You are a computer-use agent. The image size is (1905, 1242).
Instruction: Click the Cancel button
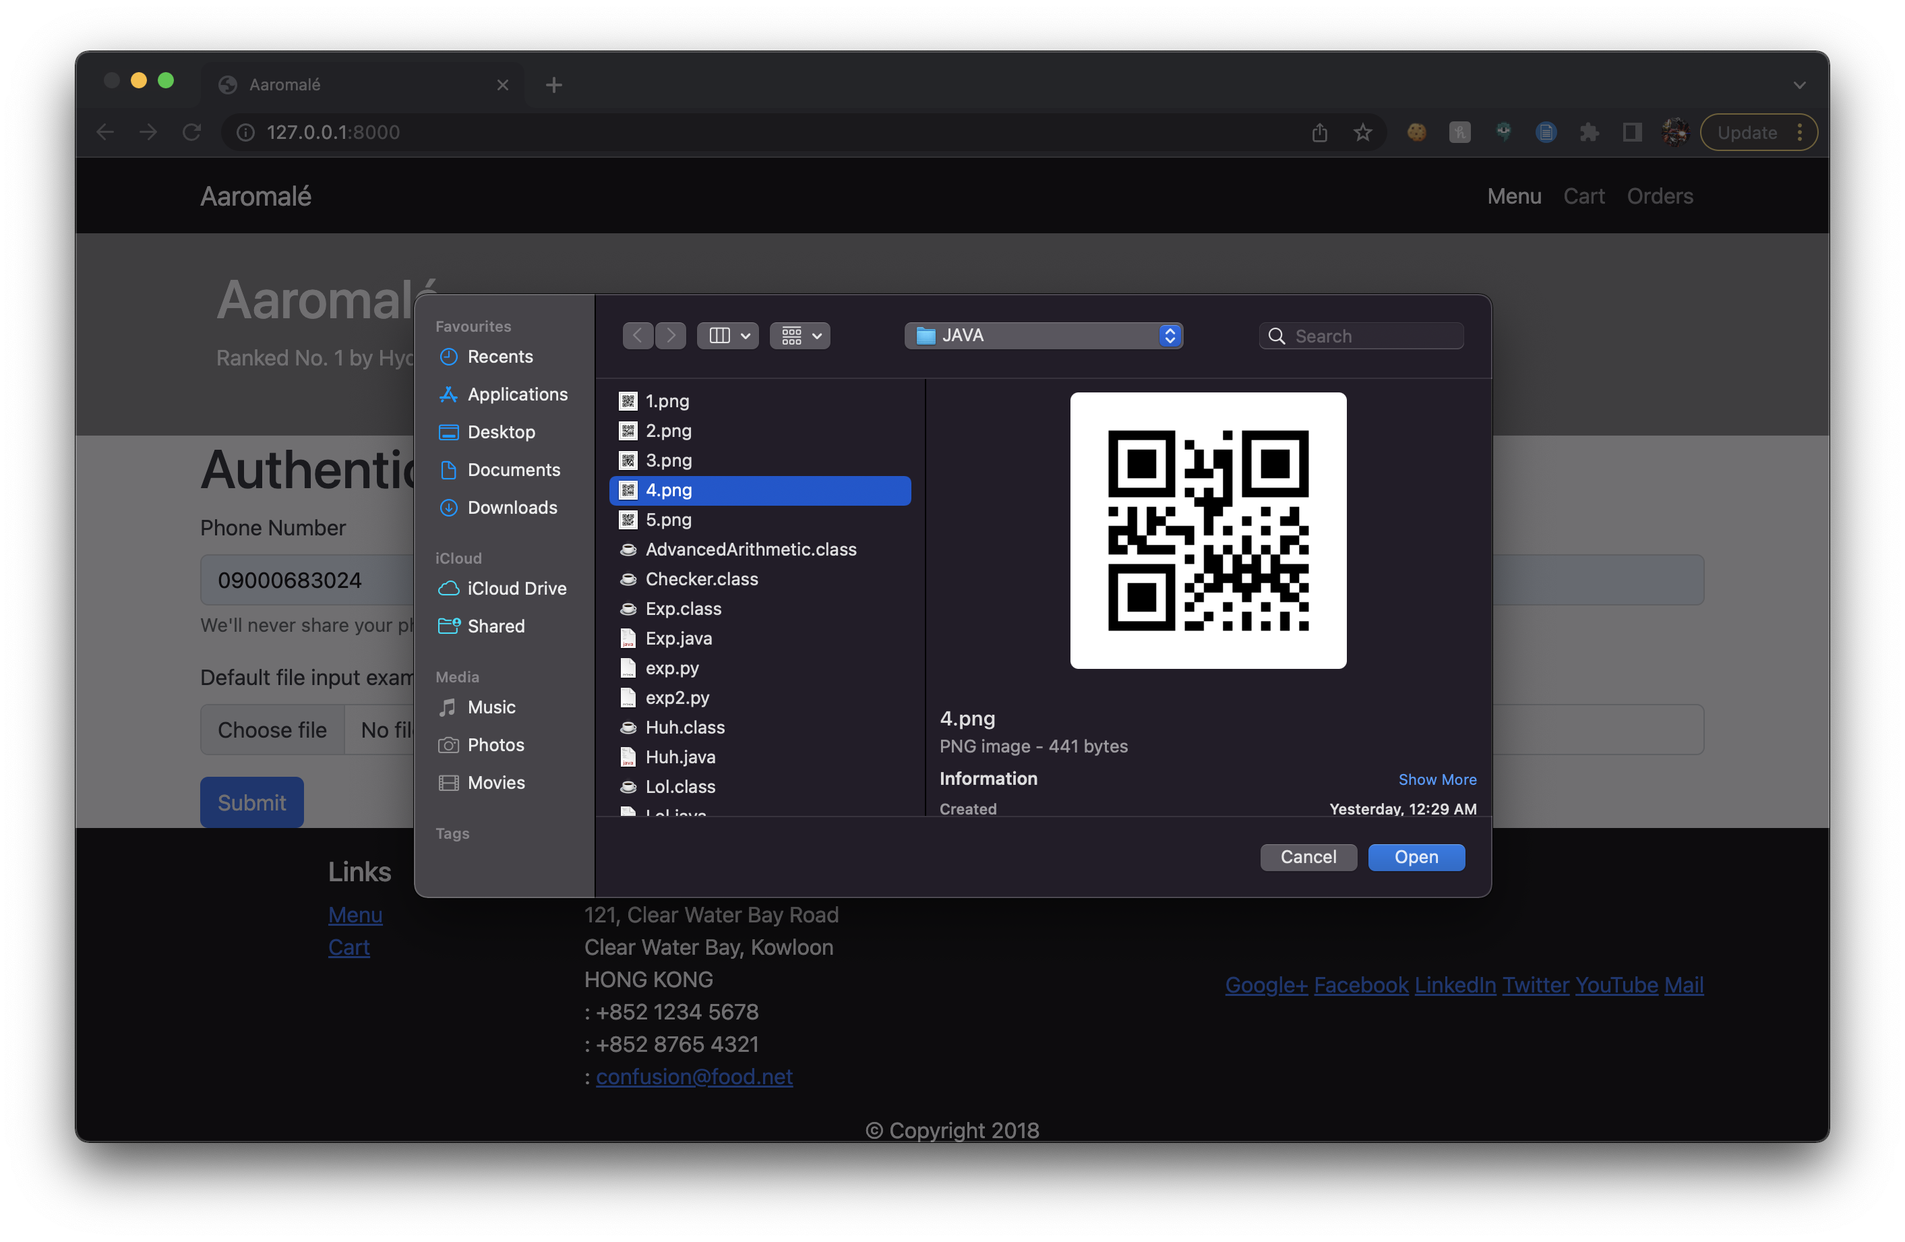pos(1308,857)
